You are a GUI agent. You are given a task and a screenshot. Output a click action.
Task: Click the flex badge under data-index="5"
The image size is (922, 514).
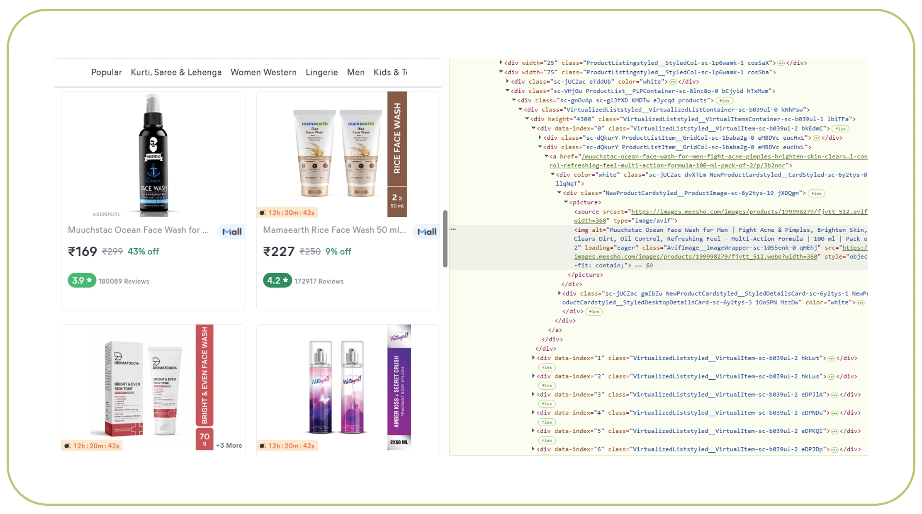[547, 440]
